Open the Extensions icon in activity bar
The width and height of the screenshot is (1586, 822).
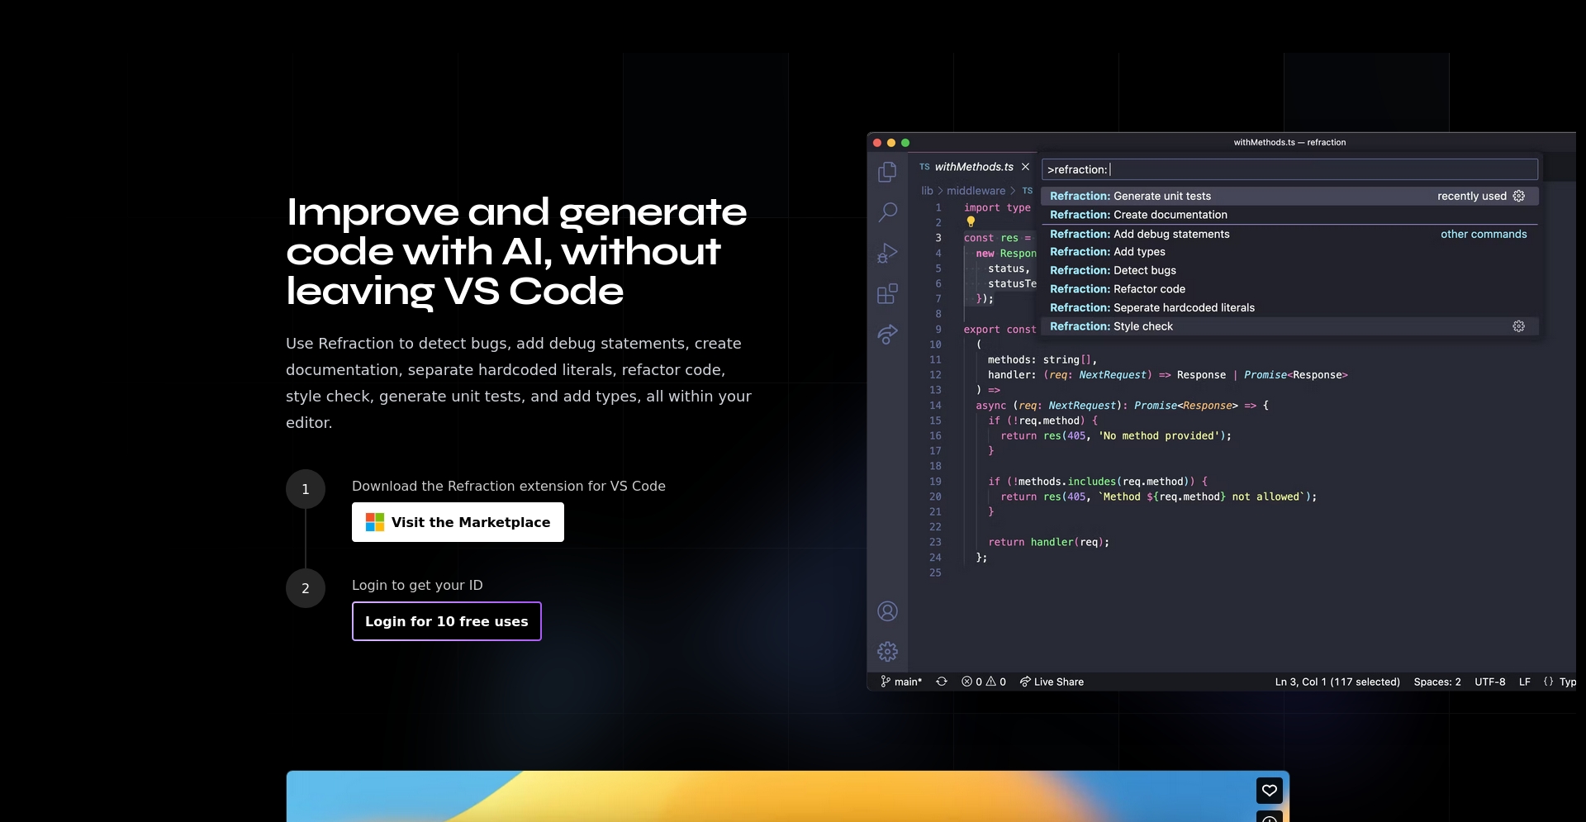coord(887,293)
